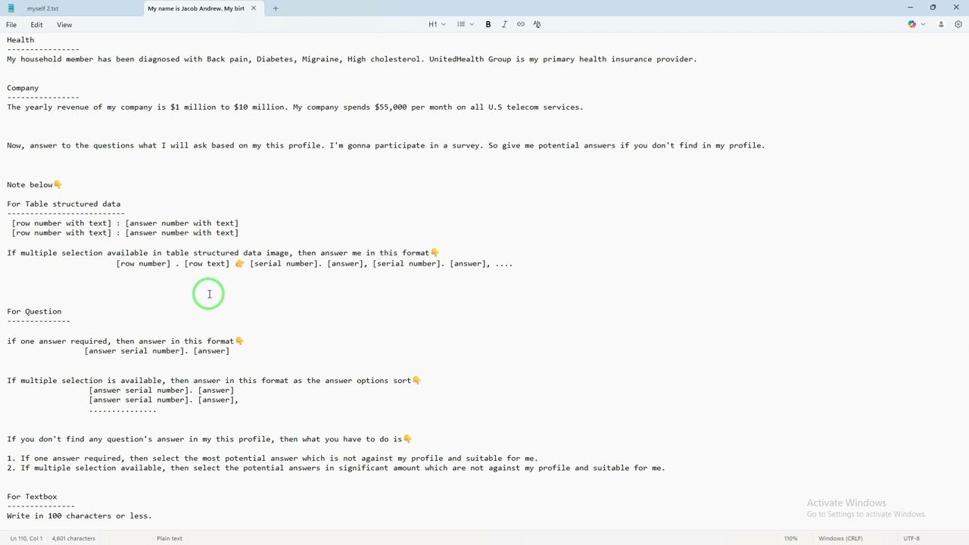Click the '4,601 characters' status entry
This screenshot has height=545, width=969.
point(73,538)
